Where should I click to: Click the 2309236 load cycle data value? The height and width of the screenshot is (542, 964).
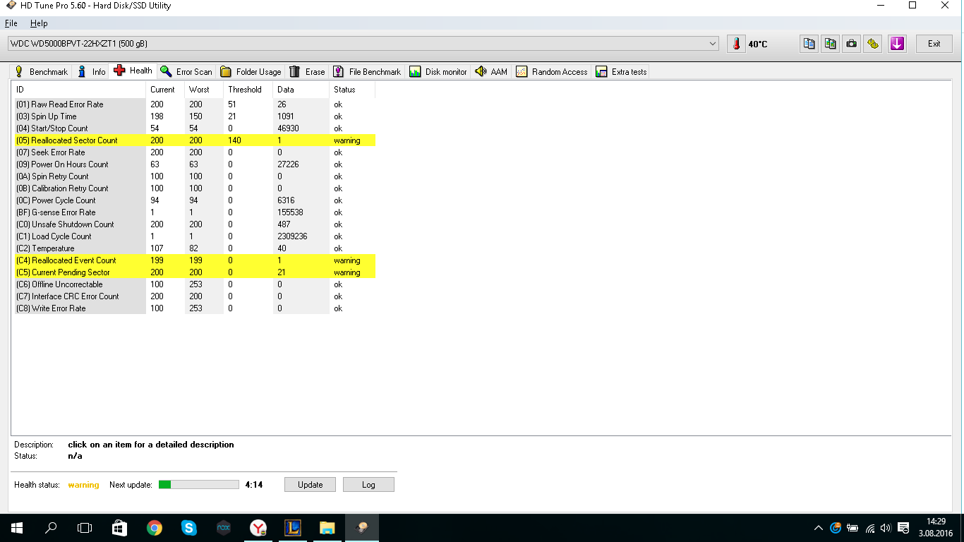(292, 236)
